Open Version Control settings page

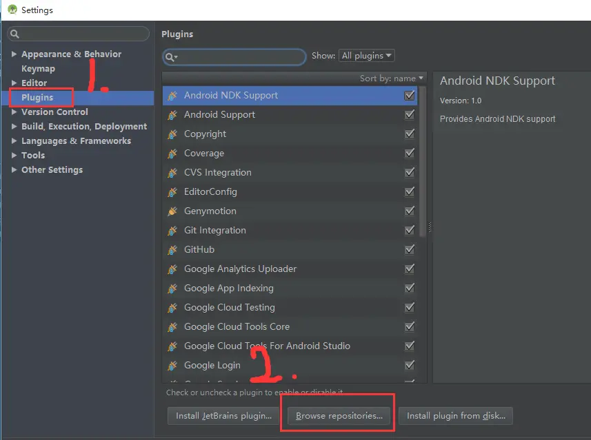pos(54,112)
